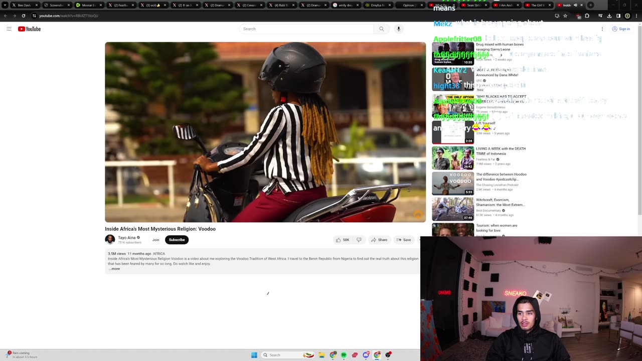Open the YouTube guide hamburger menu
This screenshot has height=361, width=642.
pos(9,29)
